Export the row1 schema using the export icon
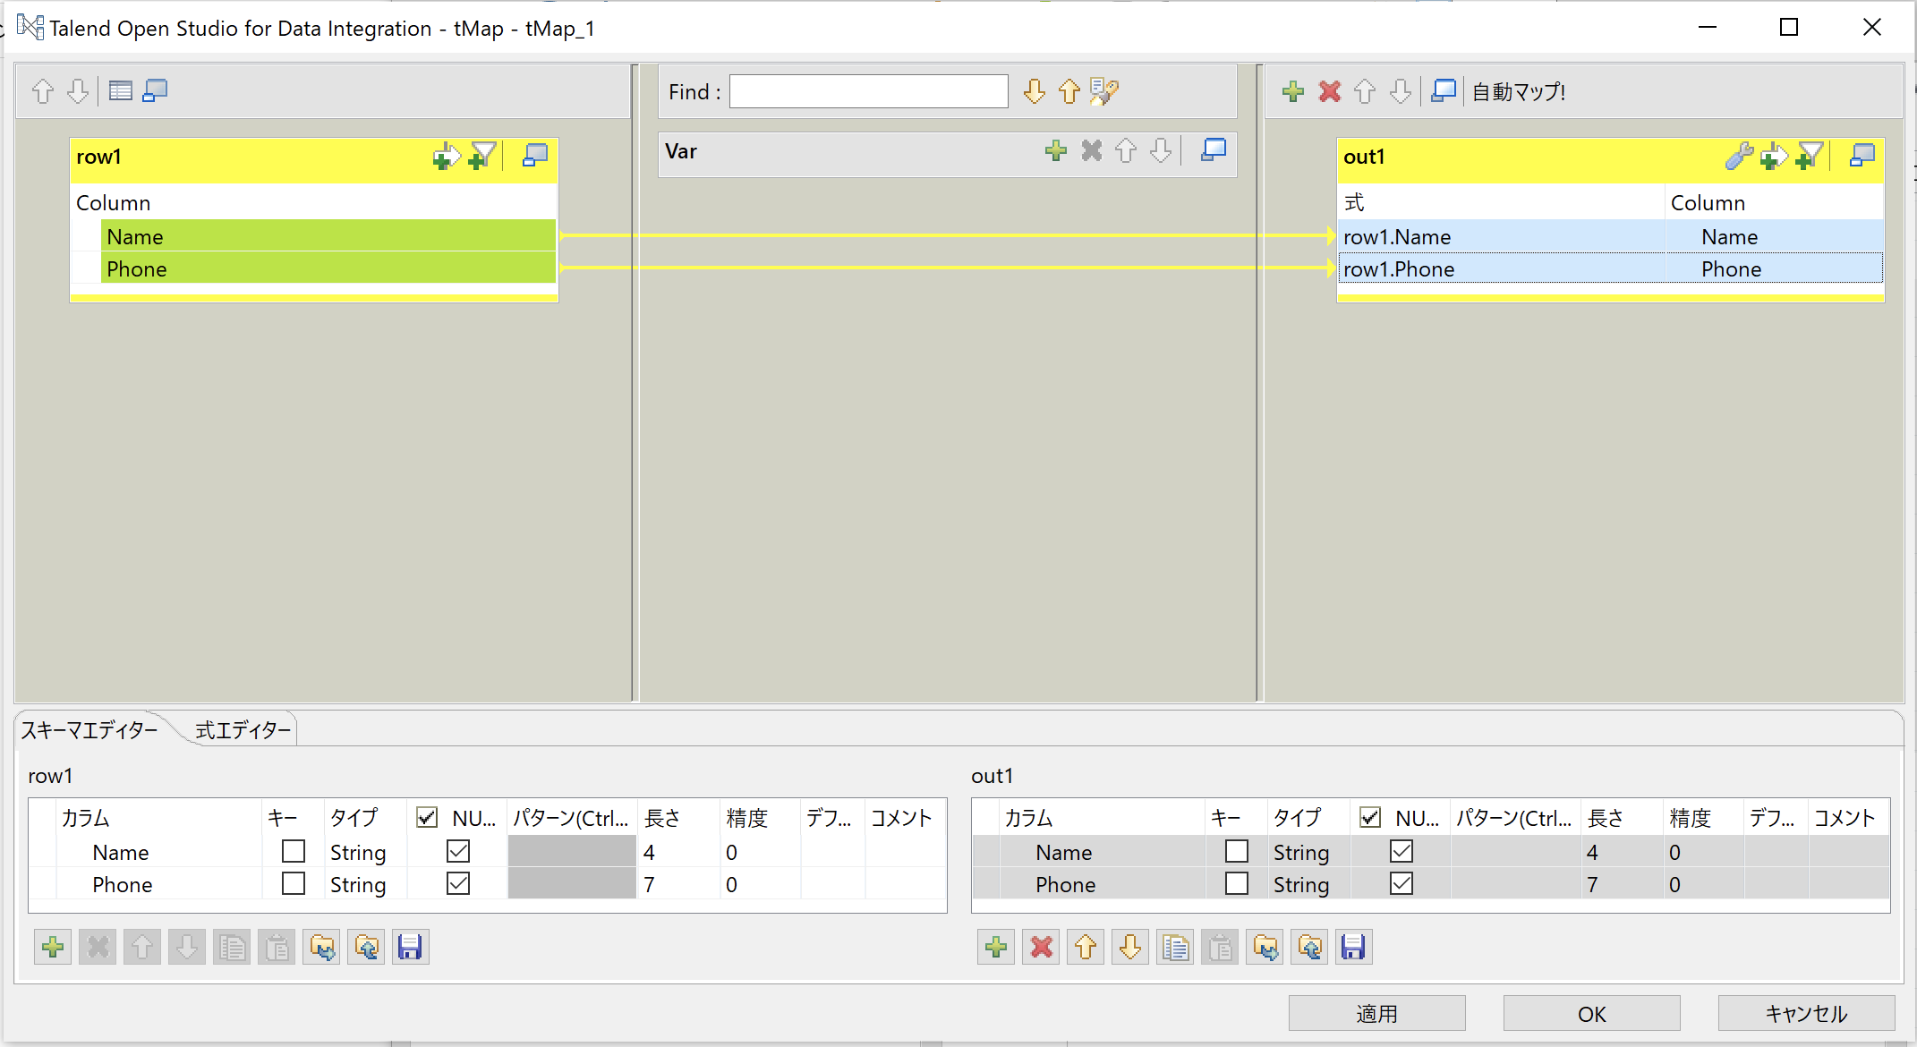1917x1047 pixels. [x=365, y=946]
